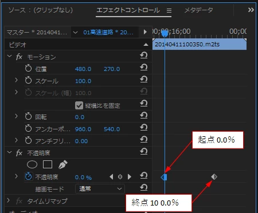Go to next opacity keyframe
This screenshot has height=213, width=258.
click(x=130, y=177)
